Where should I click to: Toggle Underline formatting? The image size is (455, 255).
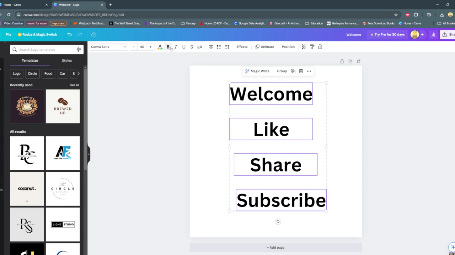pyautogui.click(x=184, y=47)
